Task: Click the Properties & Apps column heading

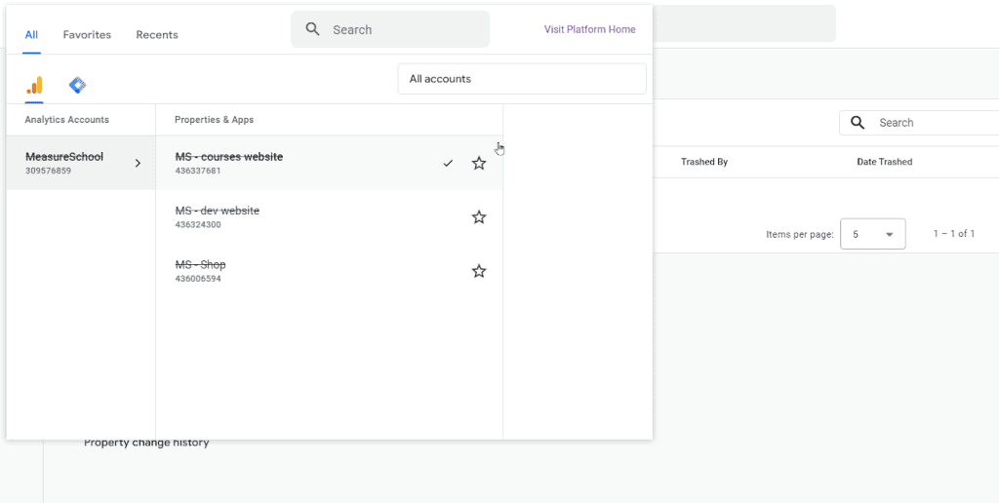Action: 214,120
